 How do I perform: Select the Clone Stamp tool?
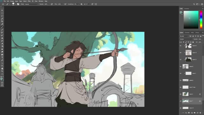pyautogui.click(x=2, y=38)
